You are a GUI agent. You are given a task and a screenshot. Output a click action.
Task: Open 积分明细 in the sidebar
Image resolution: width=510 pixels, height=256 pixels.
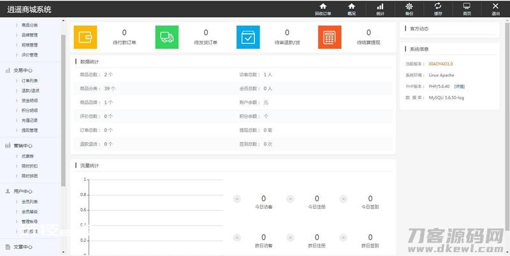(x=29, y=110)
